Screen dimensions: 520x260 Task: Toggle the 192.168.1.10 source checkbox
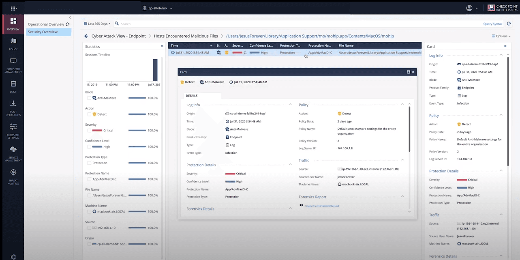click(89, 228)
